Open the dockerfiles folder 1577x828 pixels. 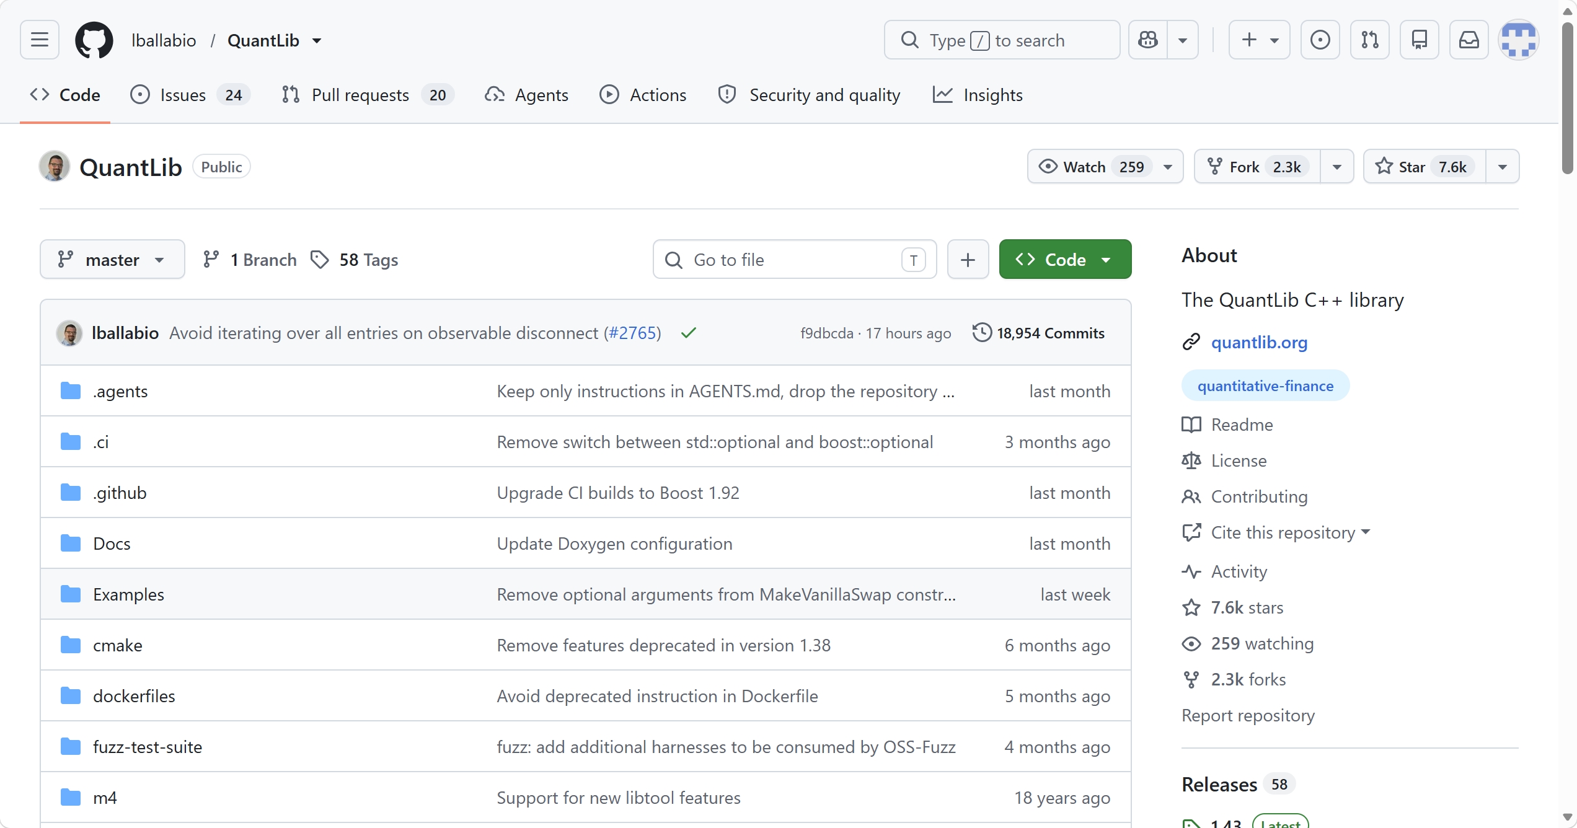(134, 696)
